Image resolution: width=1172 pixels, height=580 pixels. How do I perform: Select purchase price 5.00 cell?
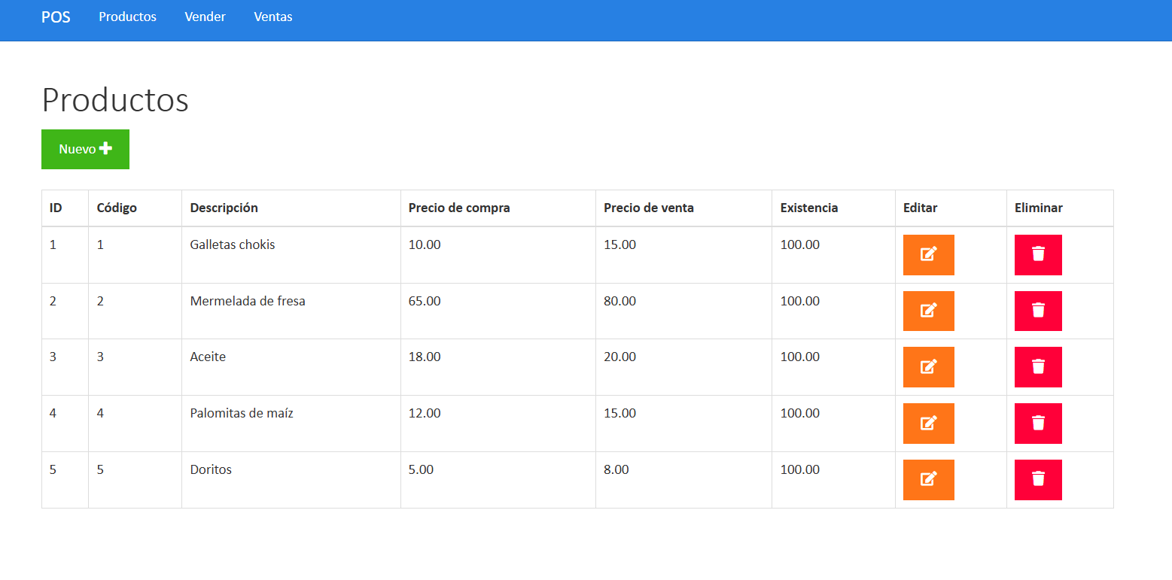(498, 480)
